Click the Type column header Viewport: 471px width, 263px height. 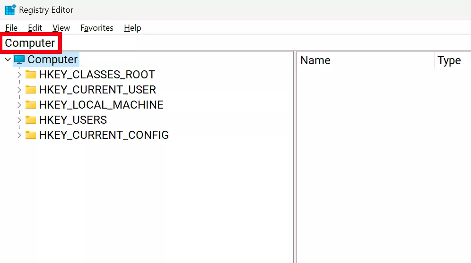pyautogui.click(x=449, y=60)
